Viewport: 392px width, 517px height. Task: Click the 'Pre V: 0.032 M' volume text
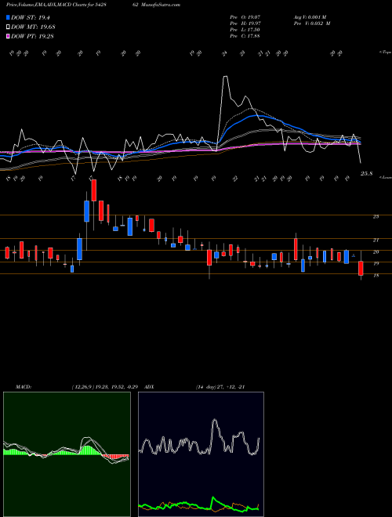point(312,23)
